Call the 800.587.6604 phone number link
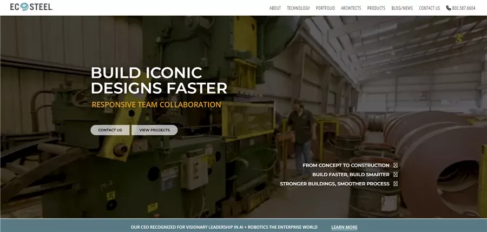Image resolution: width=487 pixels, height=232 pixels. coord(463,8)
